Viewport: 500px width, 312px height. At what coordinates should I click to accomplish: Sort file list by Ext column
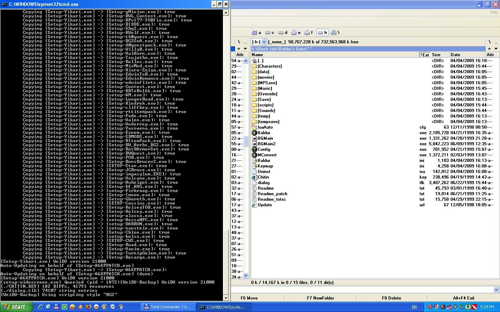[425, 55]
